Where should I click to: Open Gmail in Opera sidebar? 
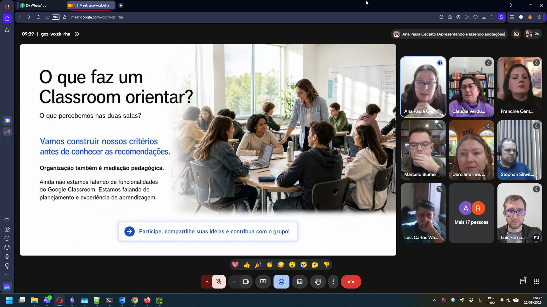pyautogui.click(x=7, y=132)
